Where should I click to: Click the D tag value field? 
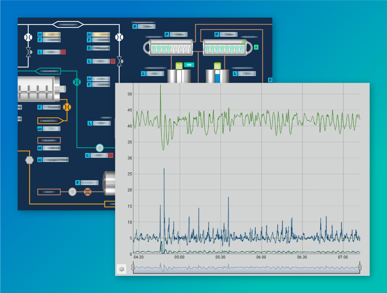point(101,48)
